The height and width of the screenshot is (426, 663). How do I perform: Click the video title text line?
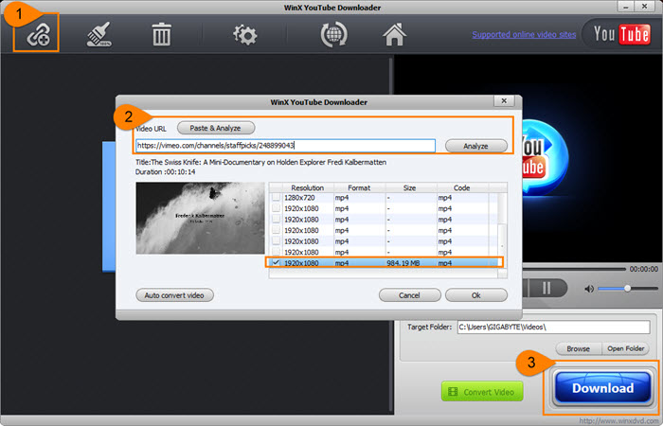pos(260,162)
